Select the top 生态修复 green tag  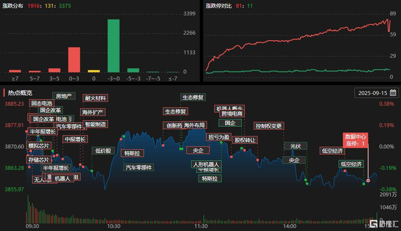(193, 97)
